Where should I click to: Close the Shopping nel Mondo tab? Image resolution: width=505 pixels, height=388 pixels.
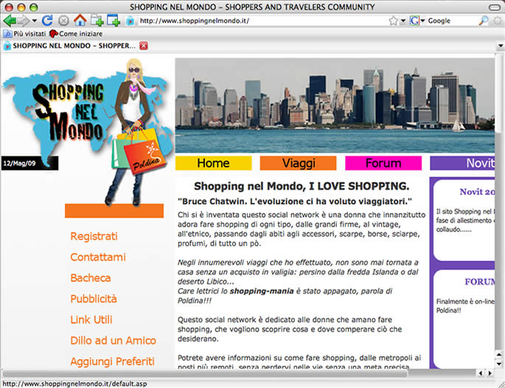(x=144, y=46)
